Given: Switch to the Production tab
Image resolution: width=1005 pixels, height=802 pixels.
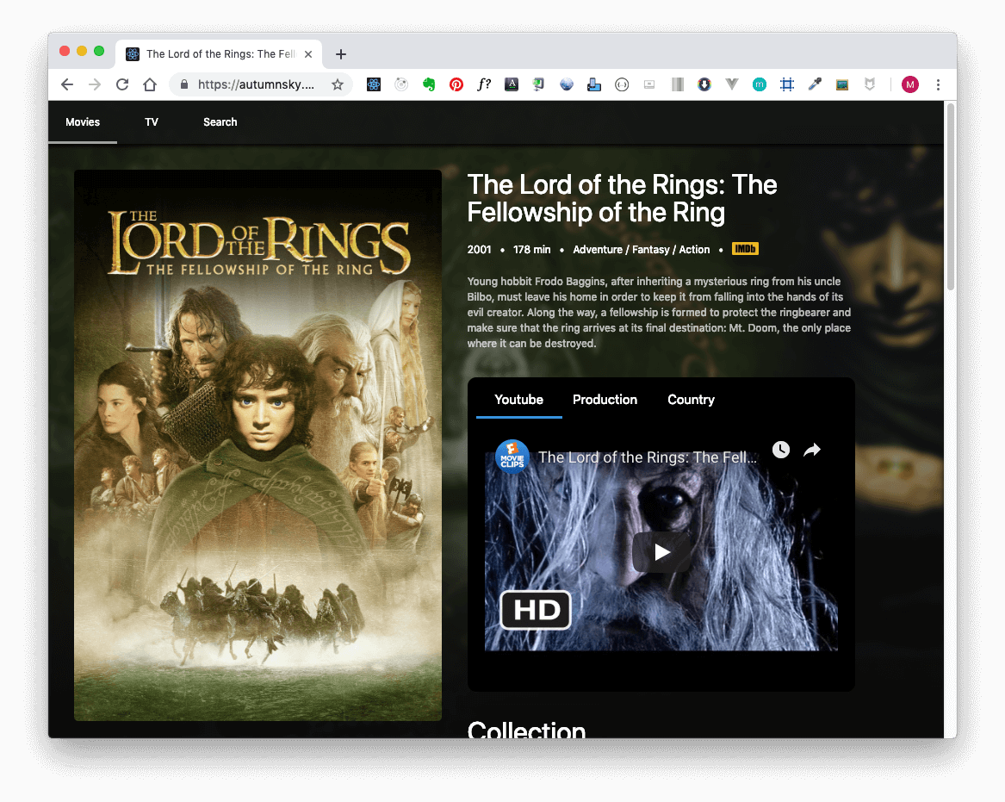Looking at the screenshot, I should point(605,400).
